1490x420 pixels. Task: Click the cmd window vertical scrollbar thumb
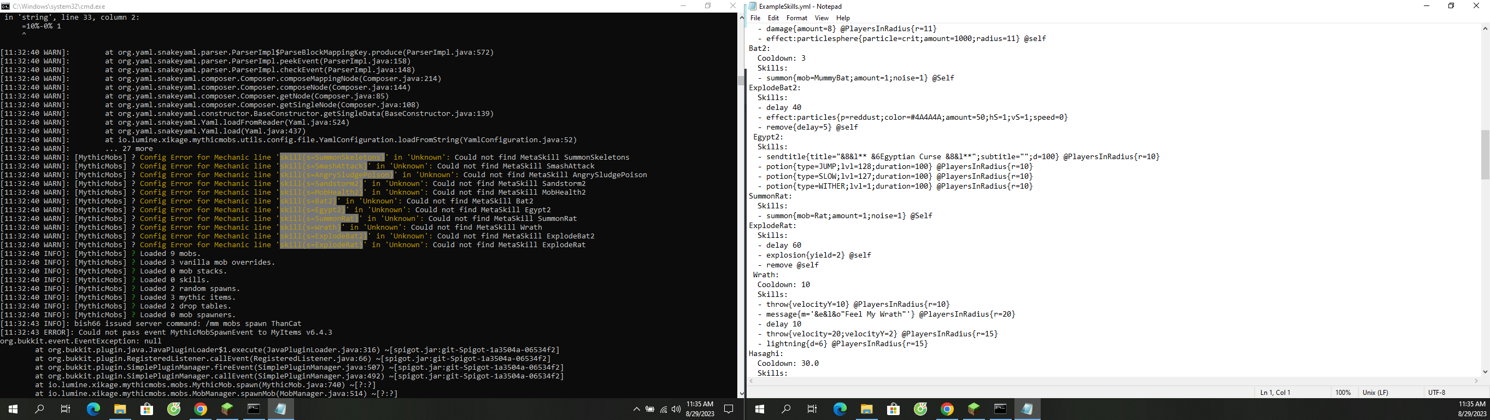[741, 81]
